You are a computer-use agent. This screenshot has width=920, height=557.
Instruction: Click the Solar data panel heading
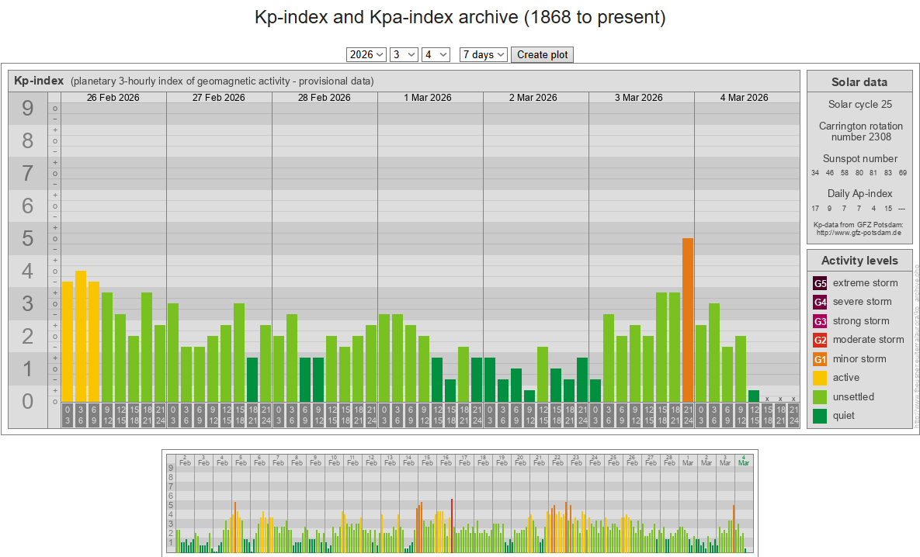tap(859, 82)
